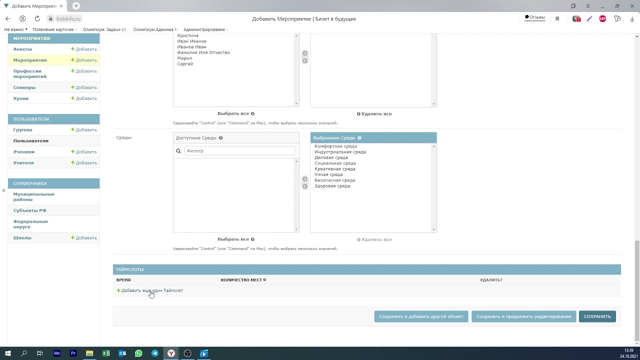Select Креативная среда in chosen list
This screenshot has height=360, width=640.
click(x=335, y=169)
